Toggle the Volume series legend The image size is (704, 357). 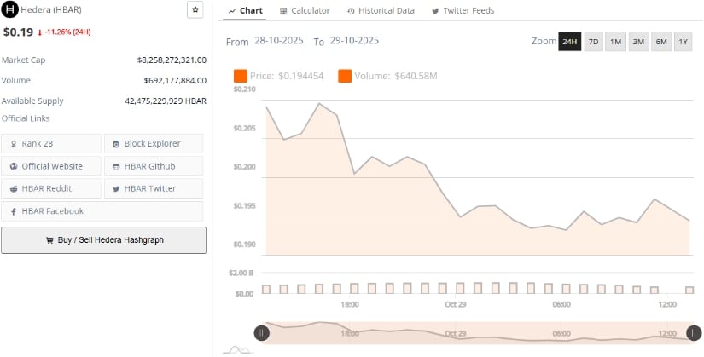pos(345,77)
